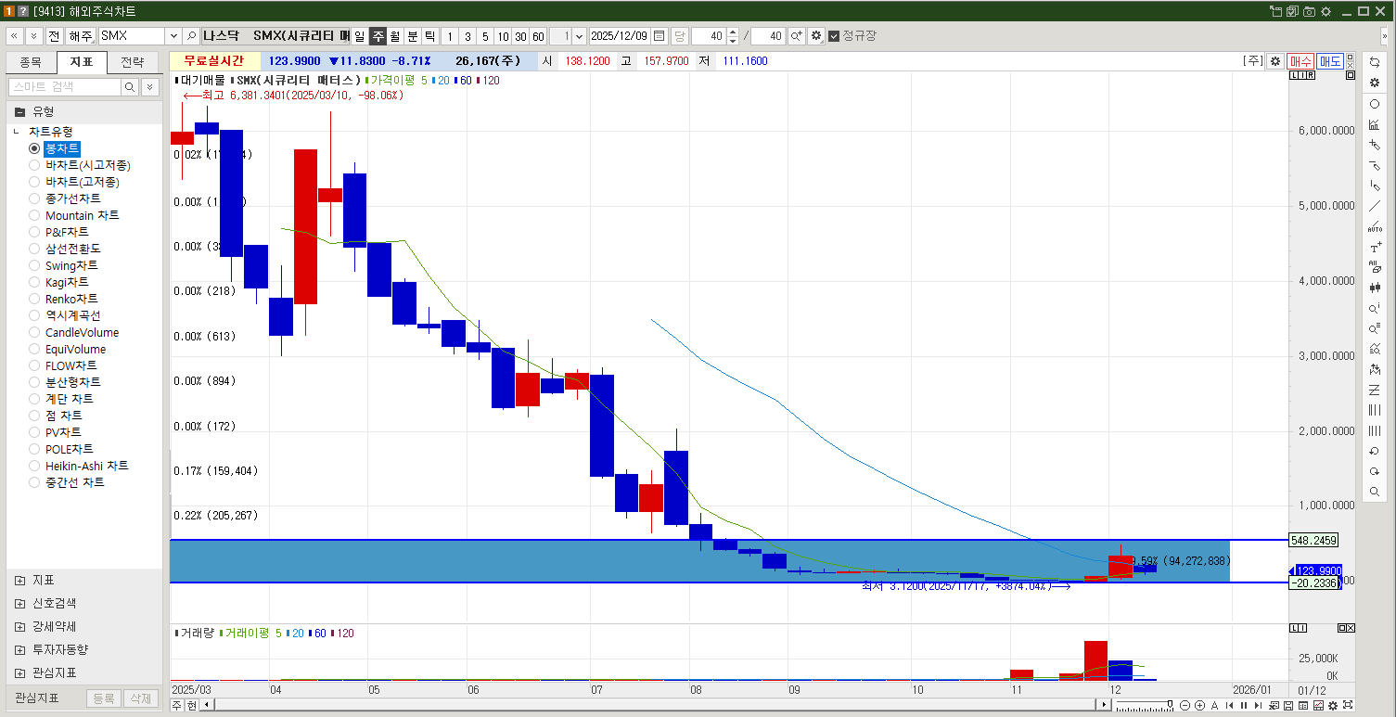This screenshot has width=1396, height=717.
Task: Select Heikin-Ashi 차트 radio option
Action: click(34, 466)
